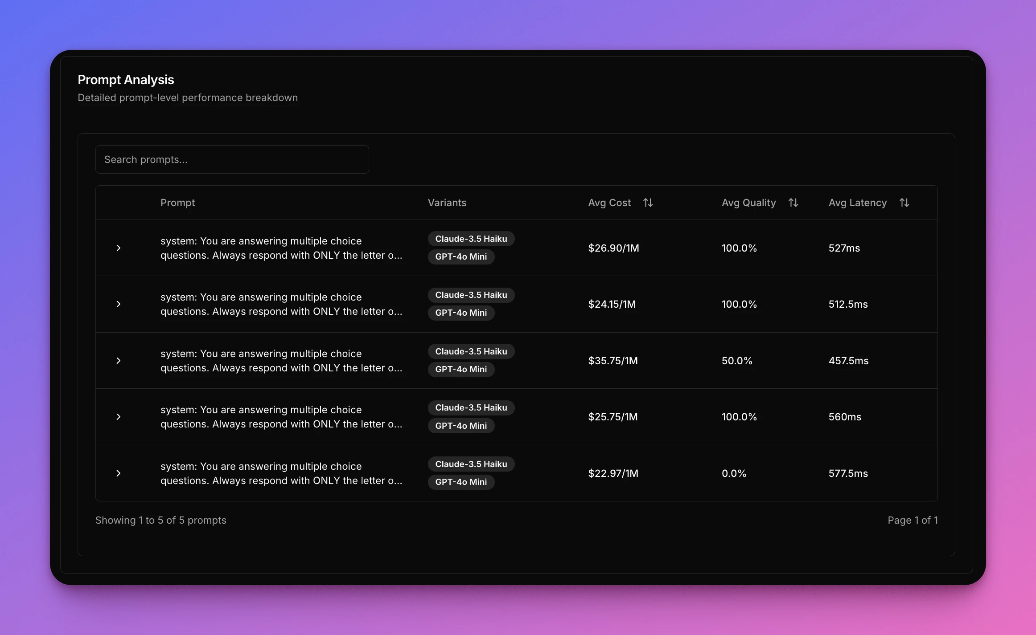This screenshot has height=635, width=1036.
Task: Expand the row with 50.0% quality
Action: pyautogui.click(x=118, y=361)
